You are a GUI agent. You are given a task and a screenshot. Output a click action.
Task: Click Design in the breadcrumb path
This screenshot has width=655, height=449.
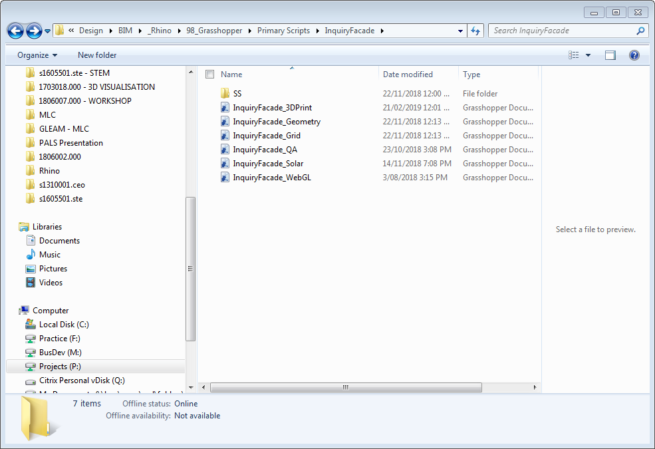[x=90, y=31]
